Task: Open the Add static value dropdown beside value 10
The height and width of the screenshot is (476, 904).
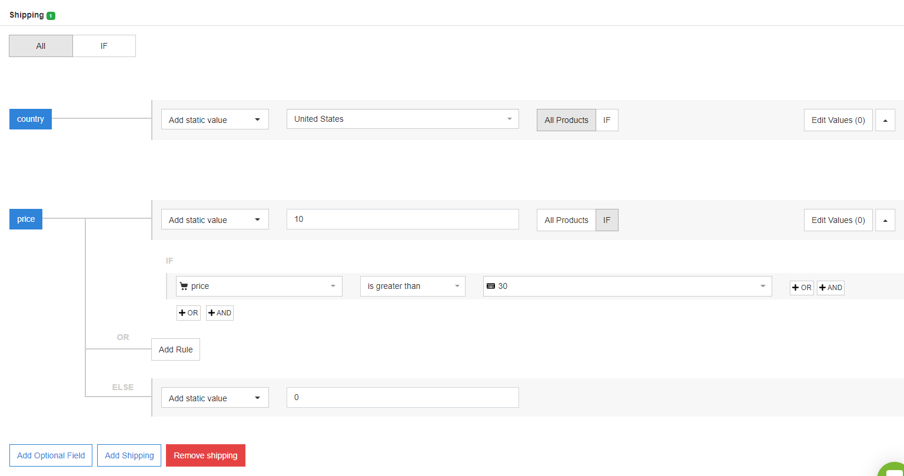Action: 215,219
